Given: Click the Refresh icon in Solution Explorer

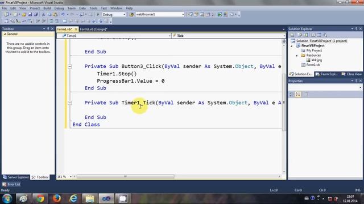Looking at the screenshot, I should [x=306, y=35].
